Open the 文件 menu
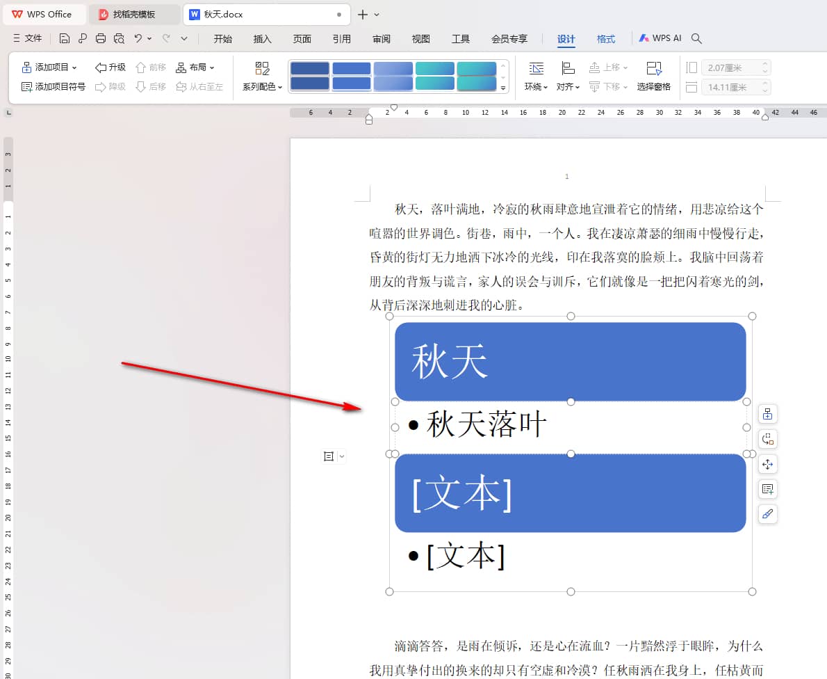Viewport: 827px width, 679px height. [x=27, y=38]
